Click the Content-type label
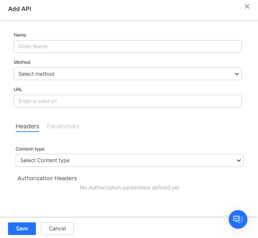The height and width of the screenshot is (238, 258). [x=30, y=149]
